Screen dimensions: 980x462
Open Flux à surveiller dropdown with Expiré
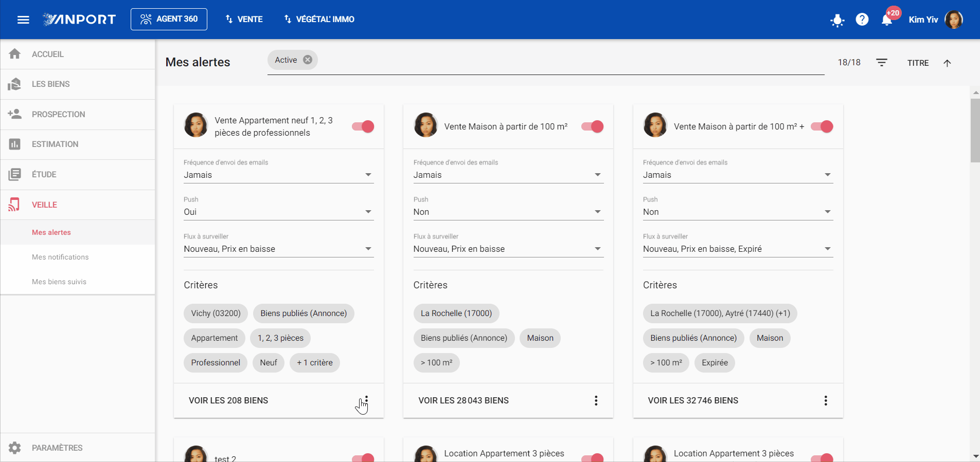tap(738, 249)
